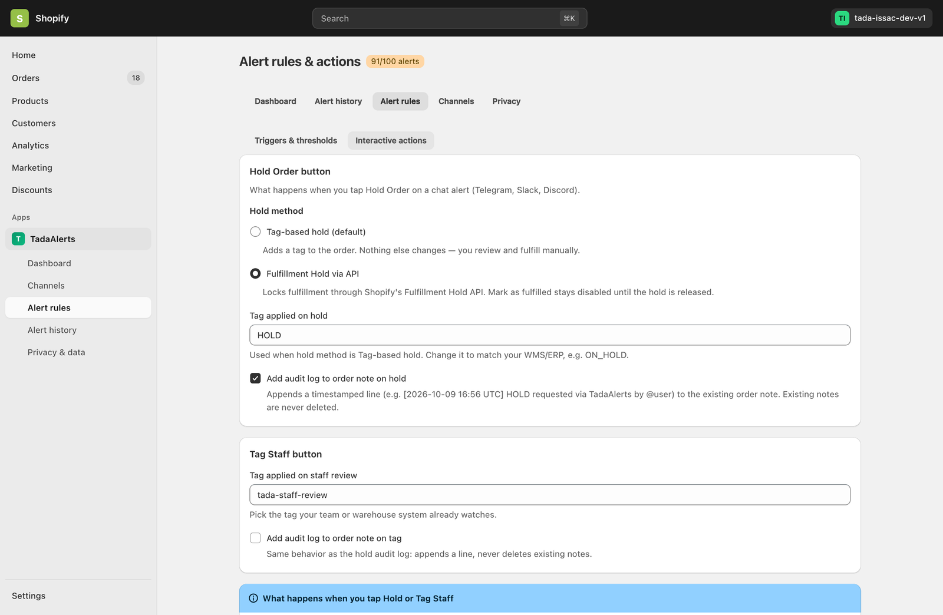943x615 pixels.
Task: Select Tag-based hold (default) radio option
Action: (x=255, y=232)
